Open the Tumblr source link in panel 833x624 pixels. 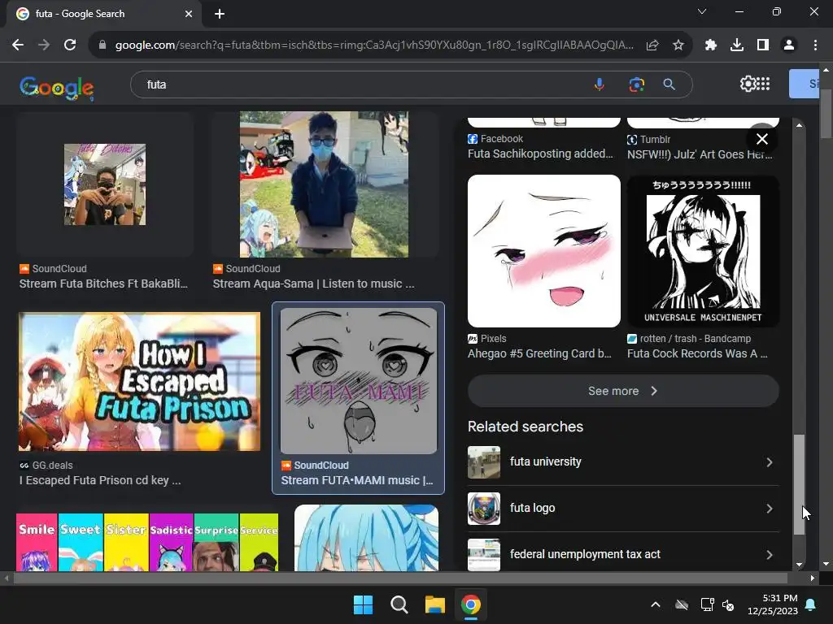pyautogui.click(x=648, y=139)
